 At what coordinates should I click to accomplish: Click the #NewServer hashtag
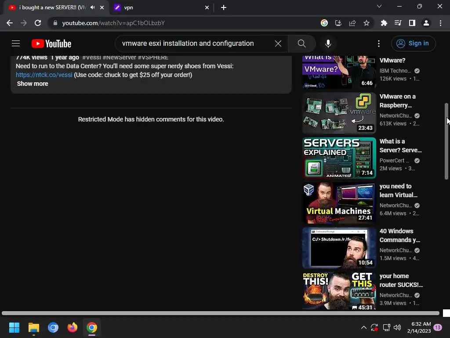click(119, 58)
